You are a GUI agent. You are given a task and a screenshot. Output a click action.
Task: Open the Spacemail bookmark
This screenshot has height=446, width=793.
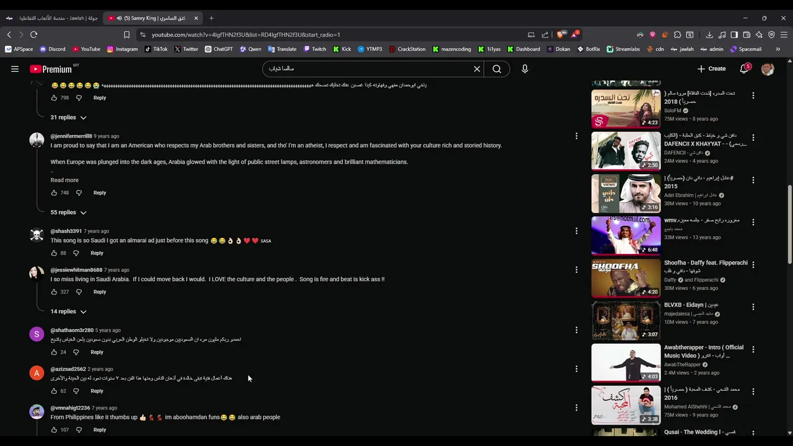tap(746, 49)
